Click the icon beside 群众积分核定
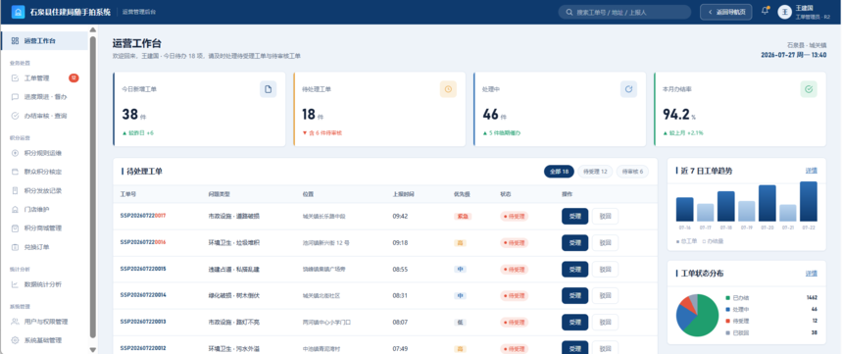The width and height of the screenshot is (842, 354). [x=15, y=172]
